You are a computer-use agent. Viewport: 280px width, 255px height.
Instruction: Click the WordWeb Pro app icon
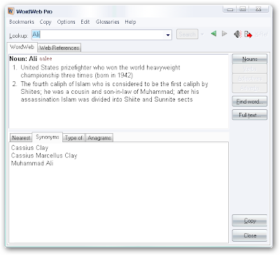coord(11,11)
